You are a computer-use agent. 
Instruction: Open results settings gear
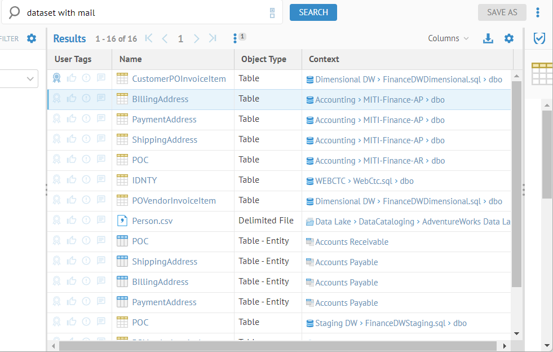[x=509, y=38]
